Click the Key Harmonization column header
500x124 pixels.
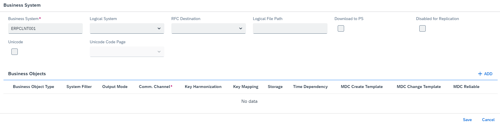pos(203,87)
